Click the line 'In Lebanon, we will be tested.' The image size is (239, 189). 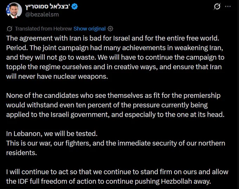point(52,133)
